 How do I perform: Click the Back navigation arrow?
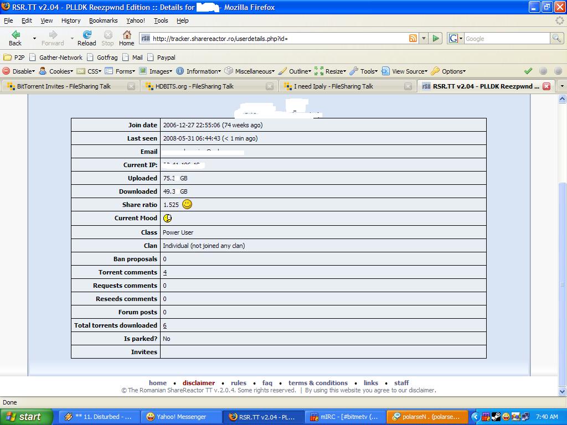(16, 35)
